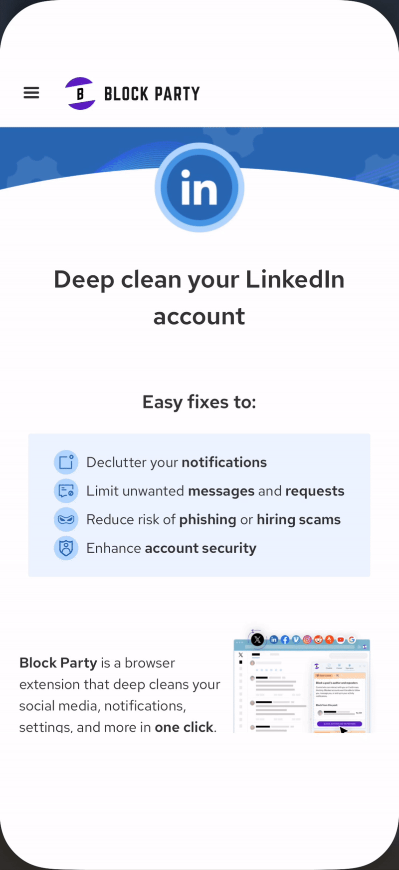The width and height of the screenshot is (399, 870).
Task: Click the Reddit icon in the illustration
Action: click(318, 640)
